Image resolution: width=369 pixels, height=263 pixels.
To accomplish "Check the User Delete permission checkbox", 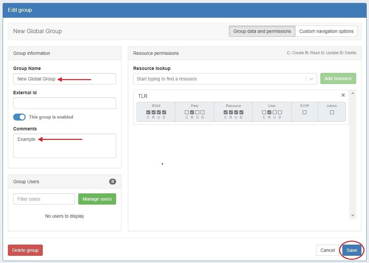I will coord(280,112).
